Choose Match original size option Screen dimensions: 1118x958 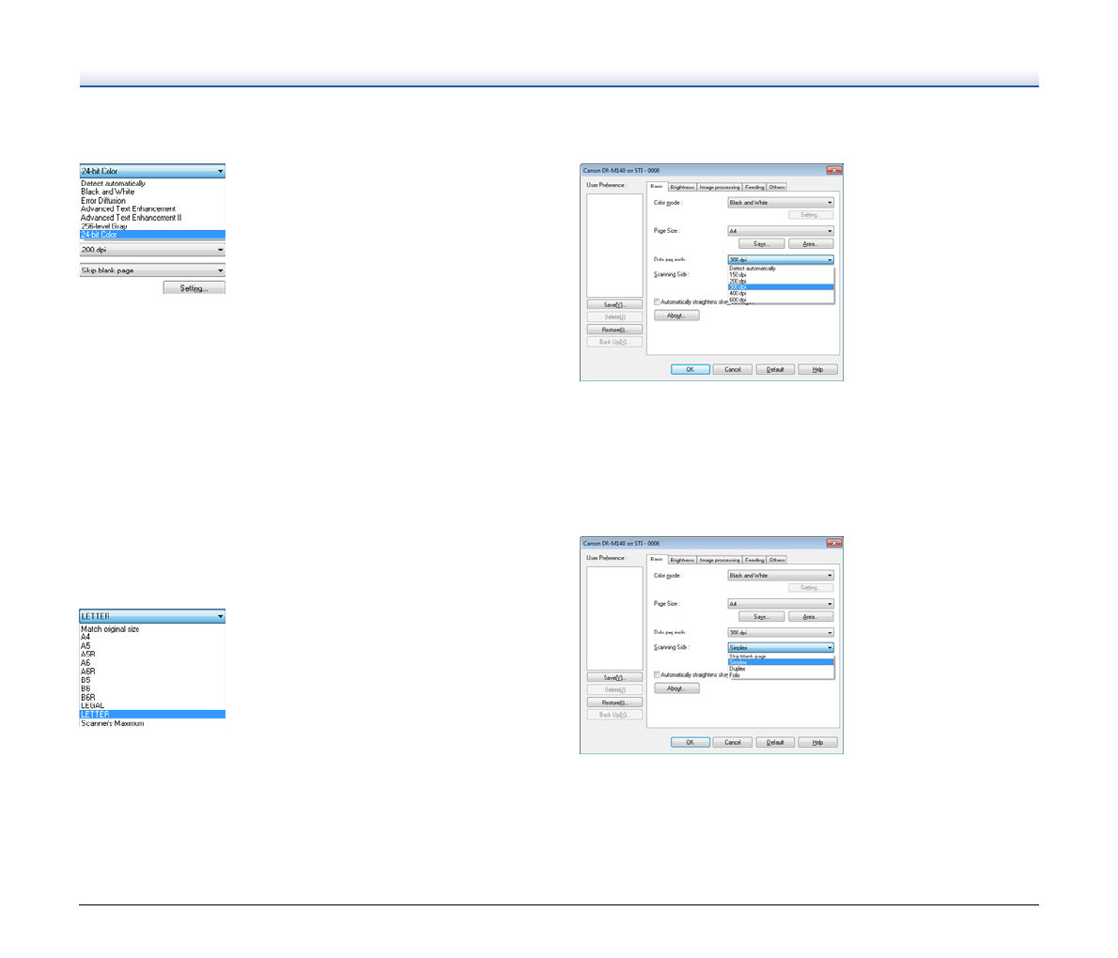[x=110, y=629]
